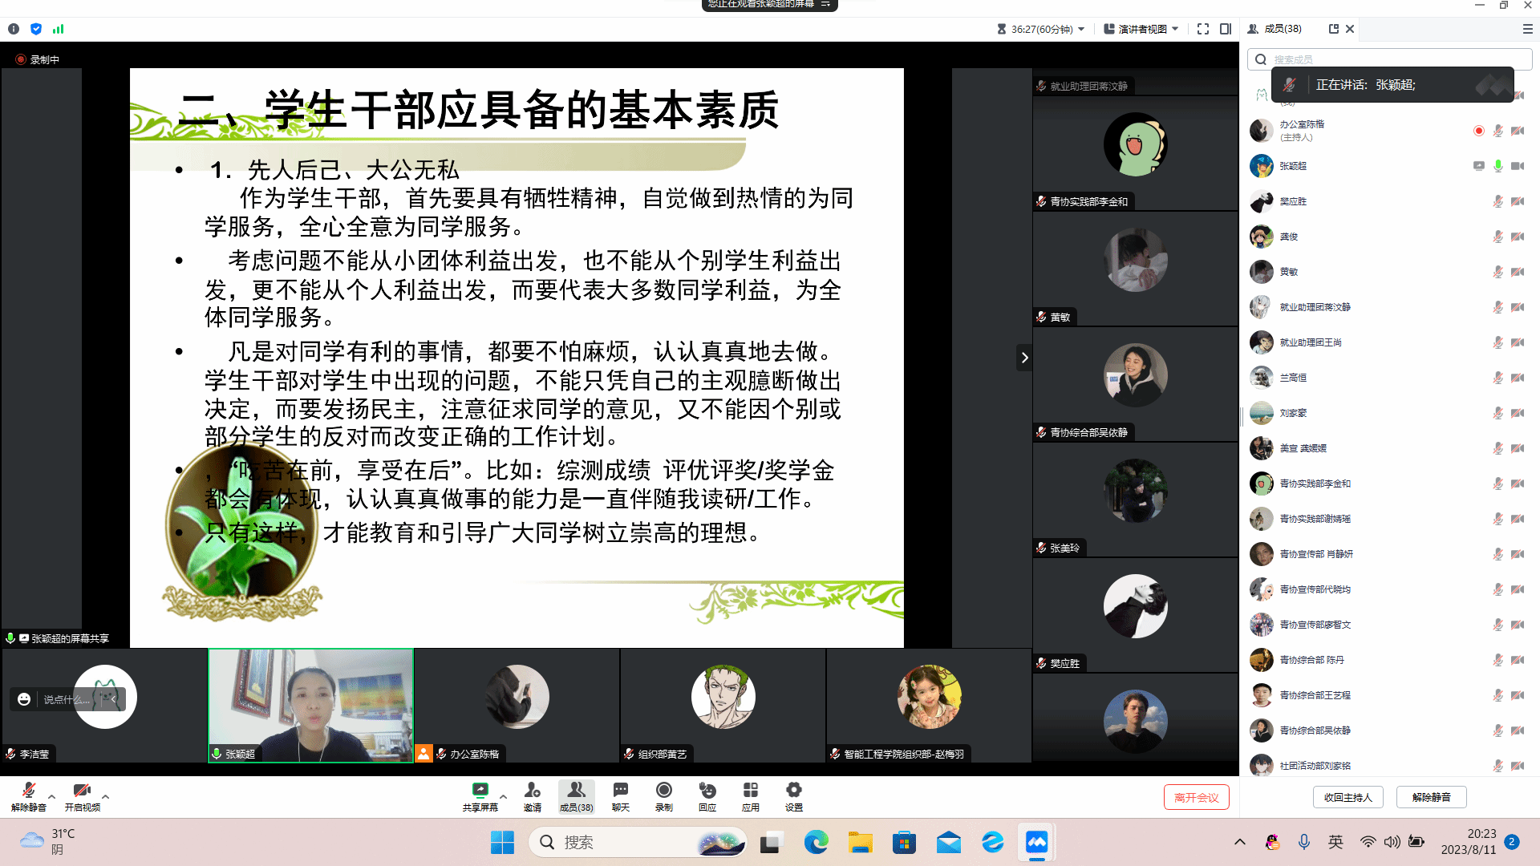Open the Apps (应用) icon

[x=750, y=791]
